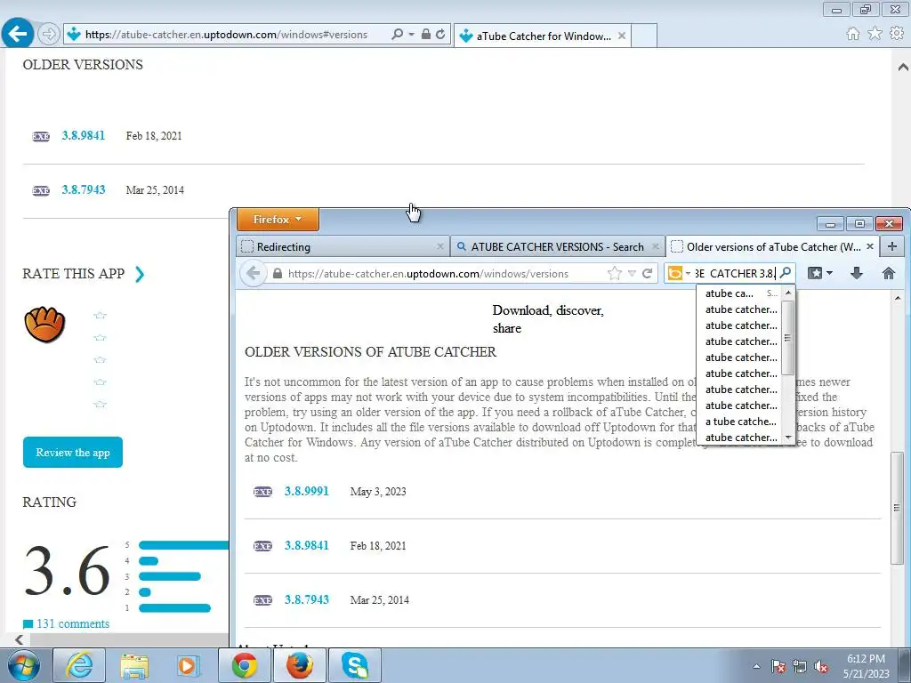The width and height of the screenshot is (911, 683).
Task: Refresh the page in Internet Explorer
Action: [x=440, y=35]
